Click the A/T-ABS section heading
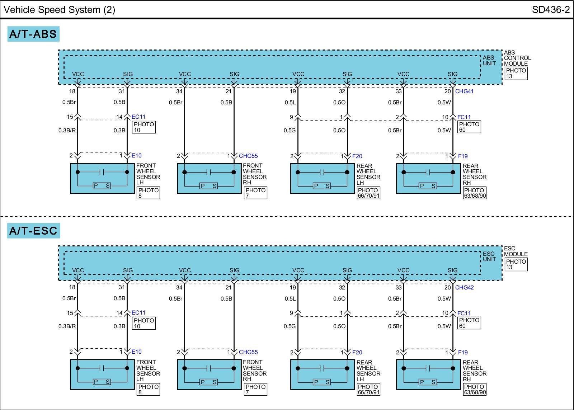Image resolution: width=574 pixels, height=410 pixels. [33, 34]
